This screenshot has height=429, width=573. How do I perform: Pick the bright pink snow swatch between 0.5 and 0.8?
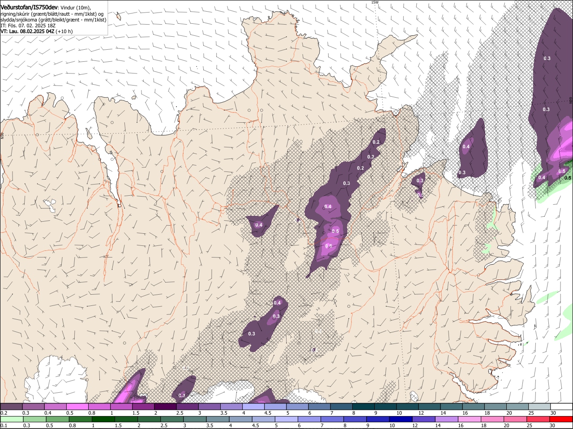77,406
